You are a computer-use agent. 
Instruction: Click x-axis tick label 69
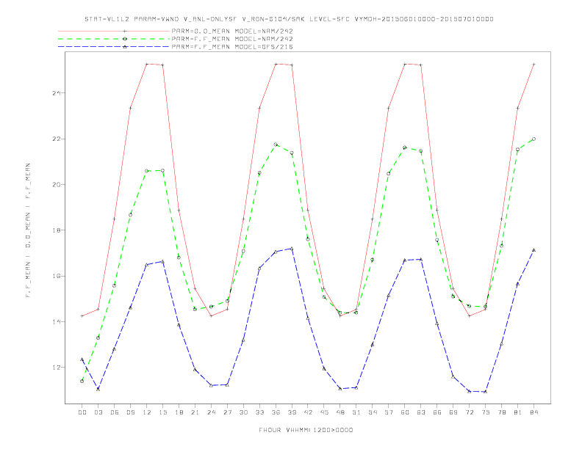[453, 412]
